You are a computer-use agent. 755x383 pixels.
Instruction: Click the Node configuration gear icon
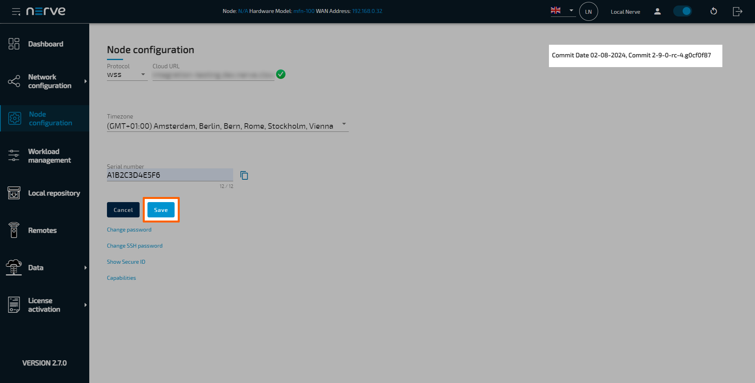(x=15, y=119)
